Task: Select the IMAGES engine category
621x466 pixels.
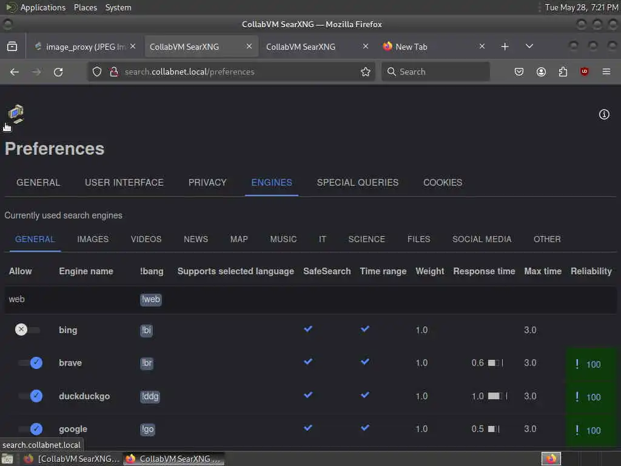Action: 93,239
